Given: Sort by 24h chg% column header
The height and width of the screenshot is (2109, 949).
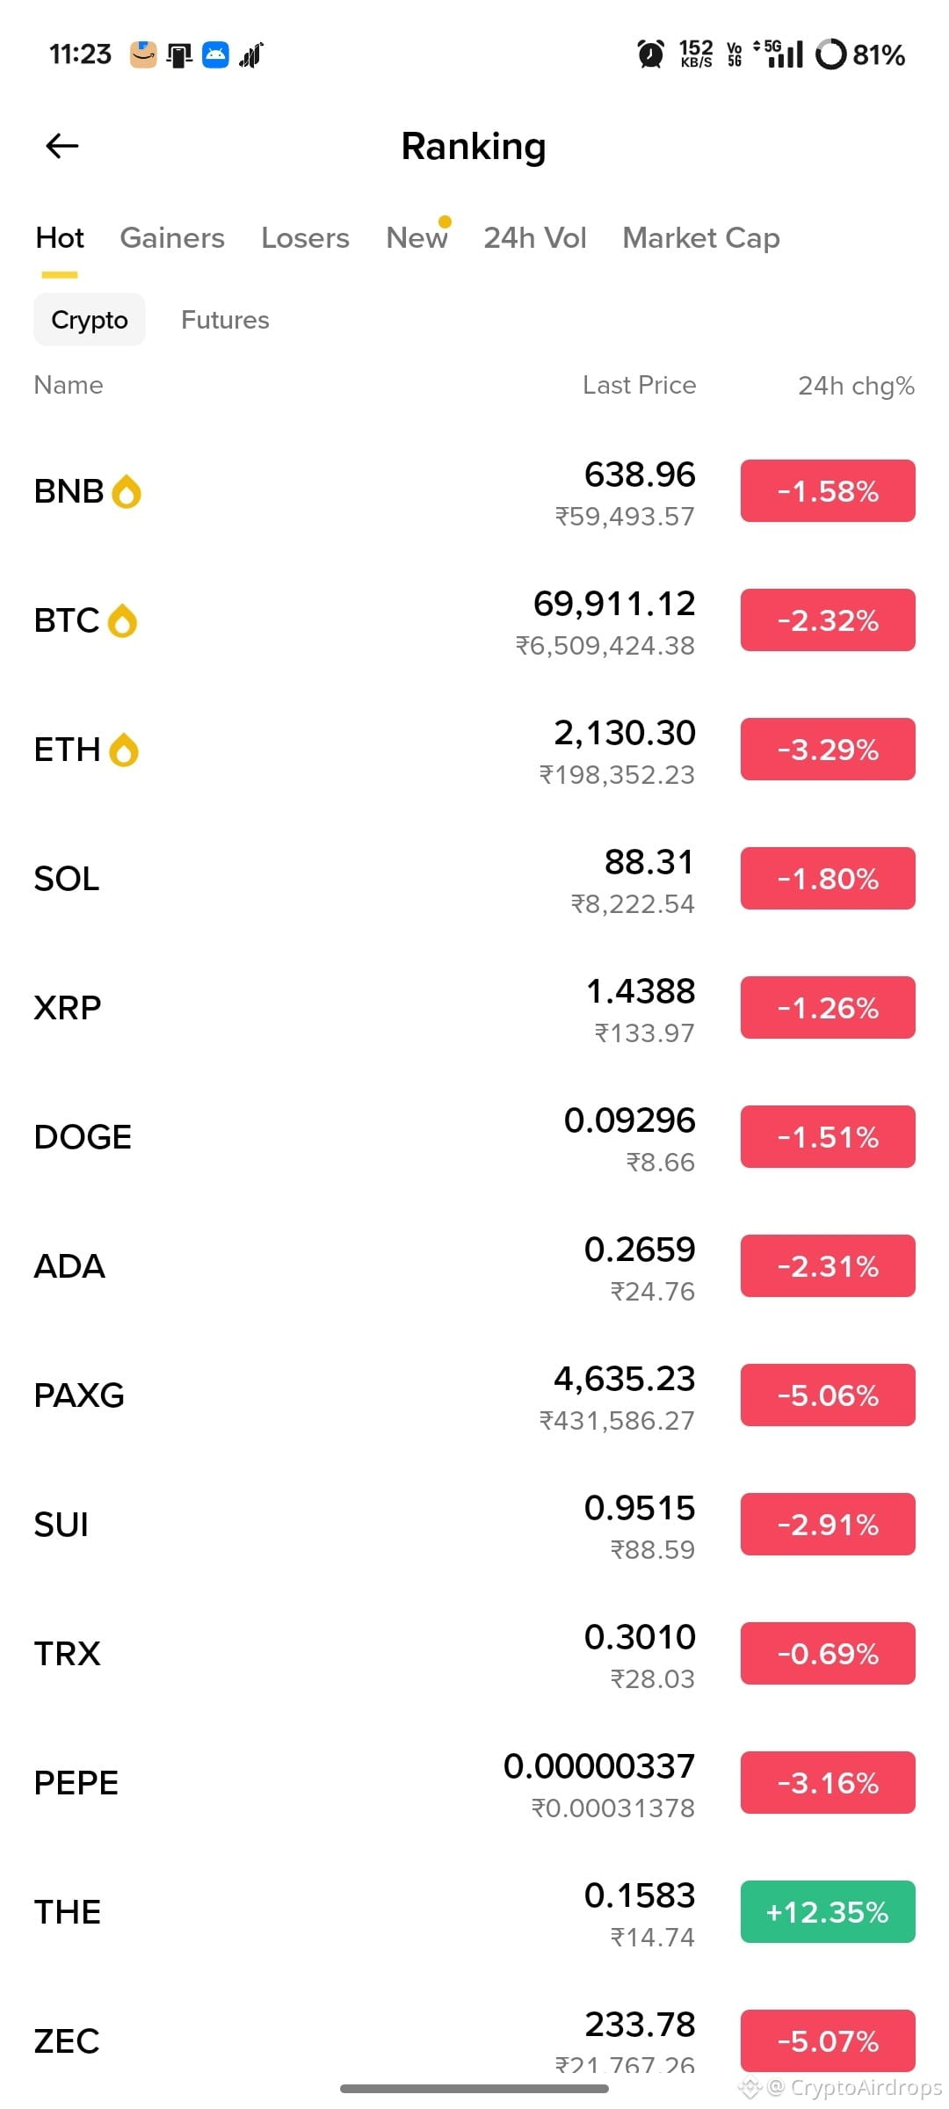Looking at the screenshot, I should 856,386.
